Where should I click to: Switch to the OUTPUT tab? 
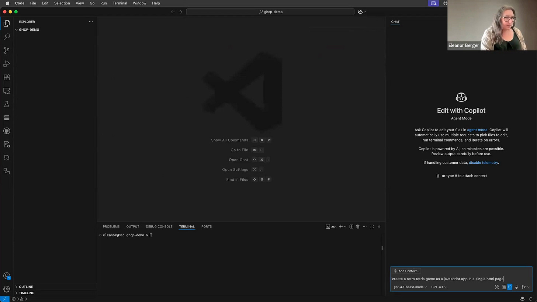133,226
